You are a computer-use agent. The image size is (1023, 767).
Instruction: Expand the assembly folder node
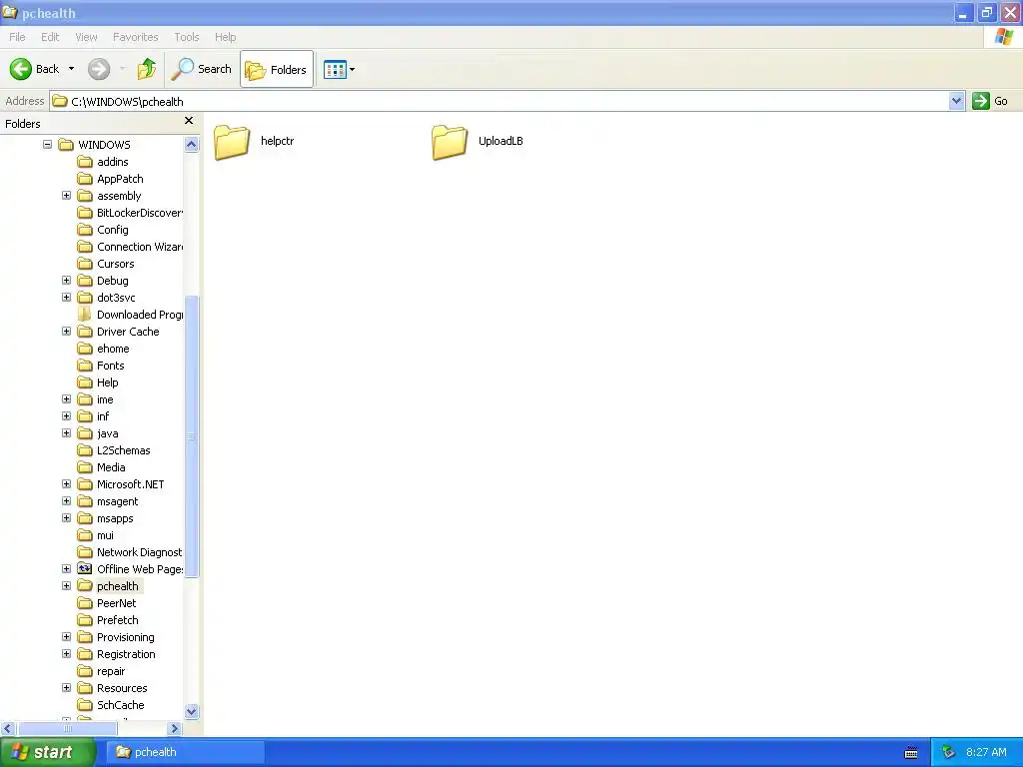pos(67,195)
